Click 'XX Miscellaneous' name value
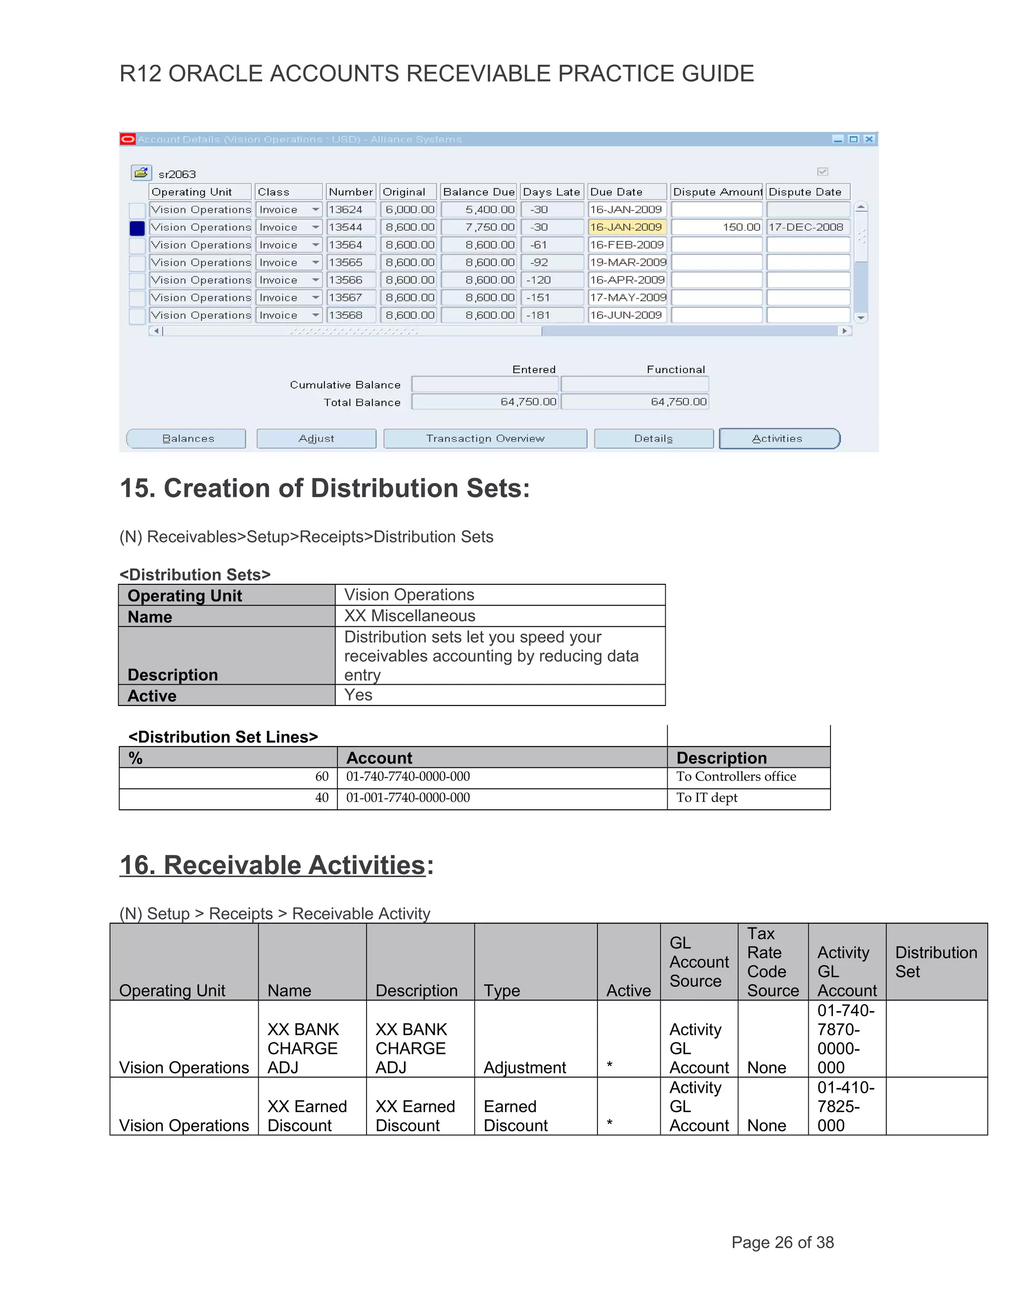 pos(410,616)
